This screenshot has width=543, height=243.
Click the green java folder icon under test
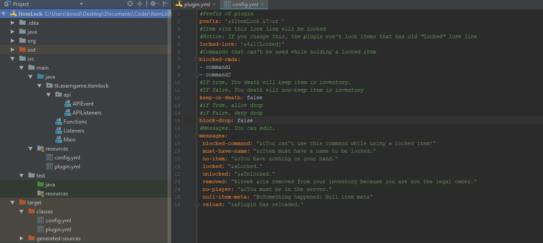pos(41,185)
